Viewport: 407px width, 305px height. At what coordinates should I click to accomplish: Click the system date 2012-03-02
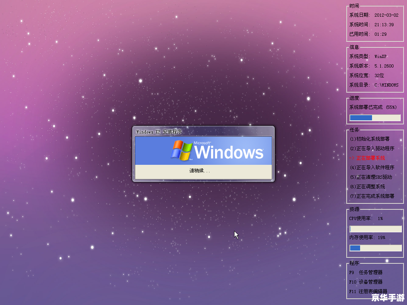(386, 15)
